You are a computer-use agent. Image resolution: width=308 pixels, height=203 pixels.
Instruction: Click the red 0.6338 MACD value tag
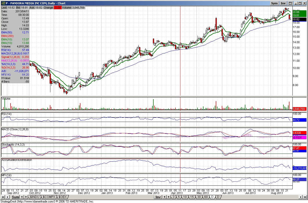pos(299,133)
